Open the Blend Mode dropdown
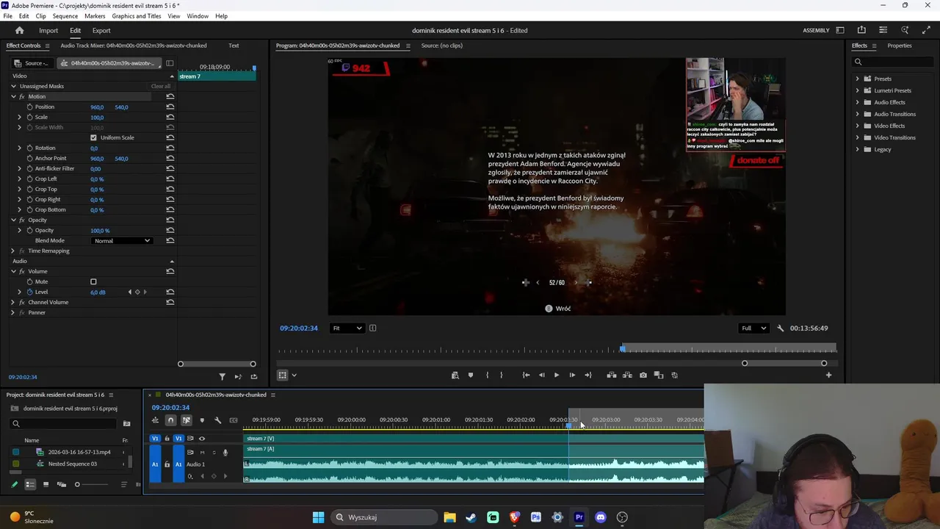Image resolution: width=940 pixels, height=529 pixels. (122, 241)
